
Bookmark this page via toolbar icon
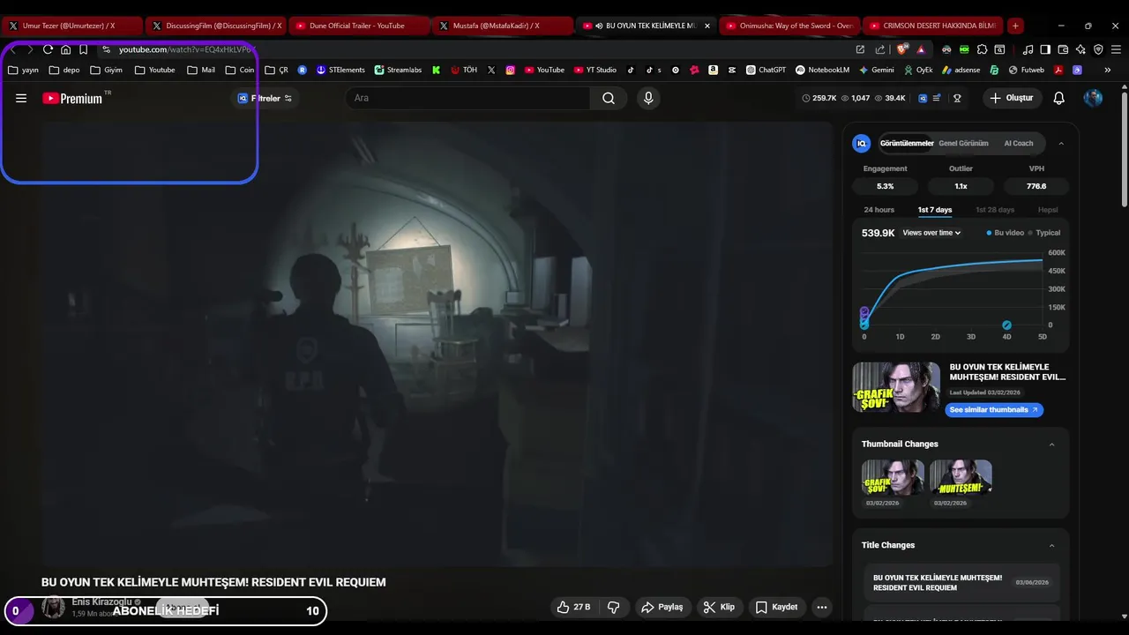[x=83, y=49]
